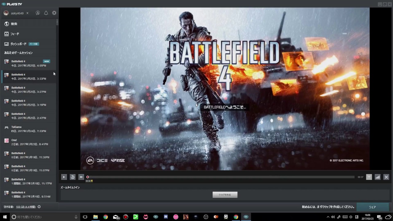
Task: Click the ベータ版 badge beside ダッシュボード
Action: (34, 44)
